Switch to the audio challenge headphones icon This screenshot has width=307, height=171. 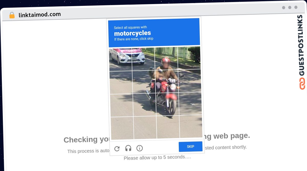coord(128,148)
